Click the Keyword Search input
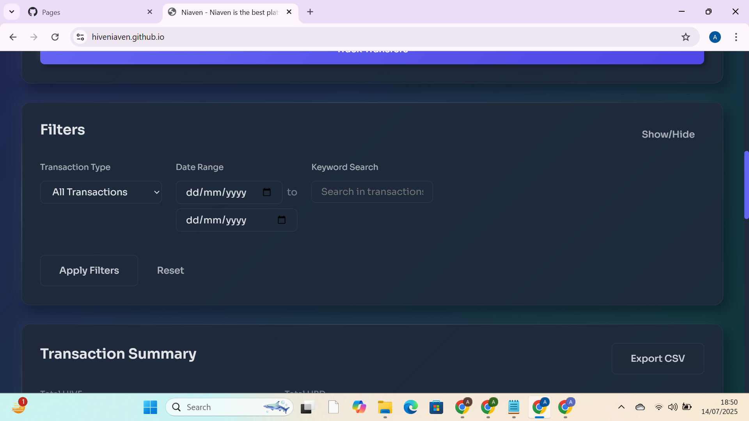Viewport: 749px width, 421px height. pyautogui.click(x=372, y=192)
